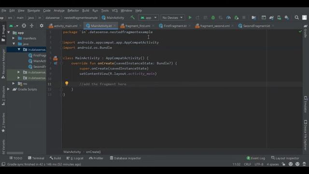309x174 pixels.
Task: Open the Logcat tool window
Action: point(75,158)
